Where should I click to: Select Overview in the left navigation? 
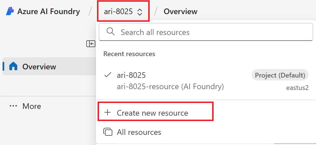(x=39, y=67)
